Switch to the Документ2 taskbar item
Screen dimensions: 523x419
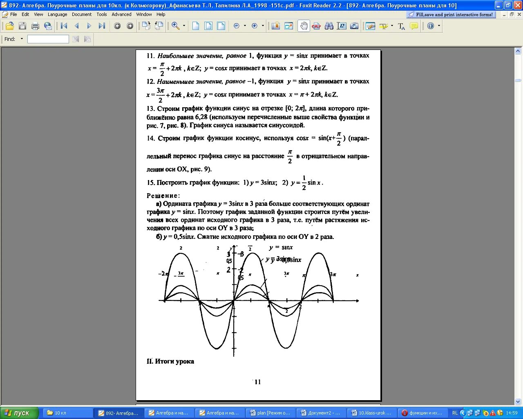click(321, 413)
